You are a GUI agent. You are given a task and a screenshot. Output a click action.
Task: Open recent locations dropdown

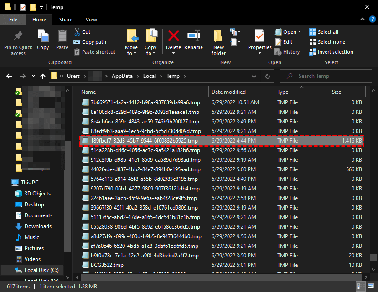[33, 76]
